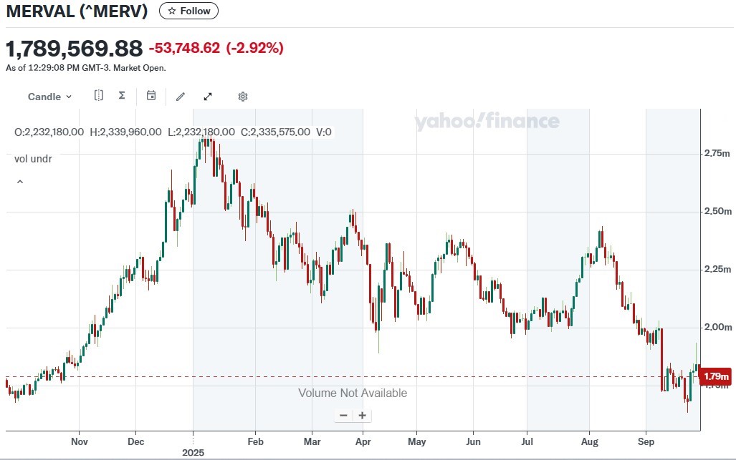Image resolution: width=736 pixels, height=460 pixels.
Task: Collapse the vol undr indicator panel
Action: [20, 182]
